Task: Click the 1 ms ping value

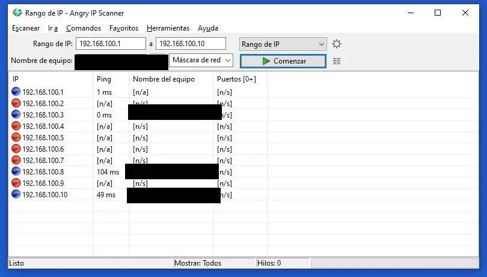Action: (x=104, y=92)
